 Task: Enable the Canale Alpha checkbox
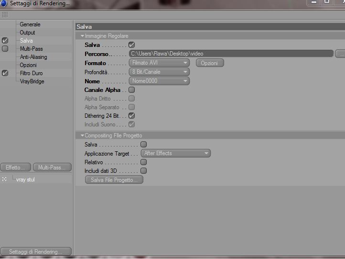click(131, 90)
